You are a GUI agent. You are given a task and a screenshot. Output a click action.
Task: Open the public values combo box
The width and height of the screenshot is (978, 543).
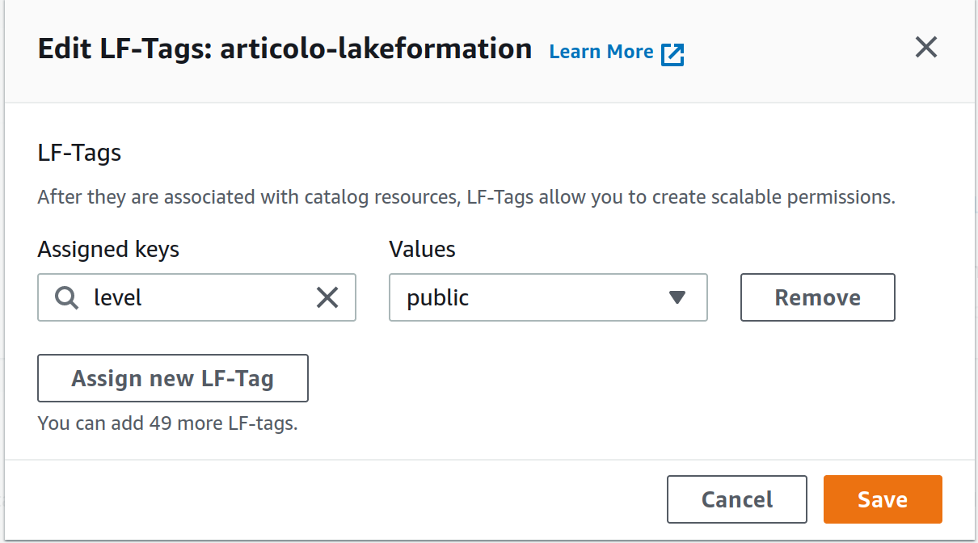tap(548, 297)
